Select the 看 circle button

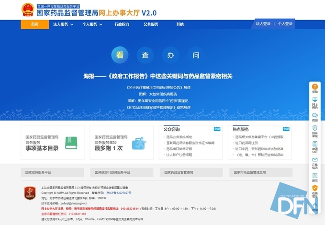click(x=120, y=55)
